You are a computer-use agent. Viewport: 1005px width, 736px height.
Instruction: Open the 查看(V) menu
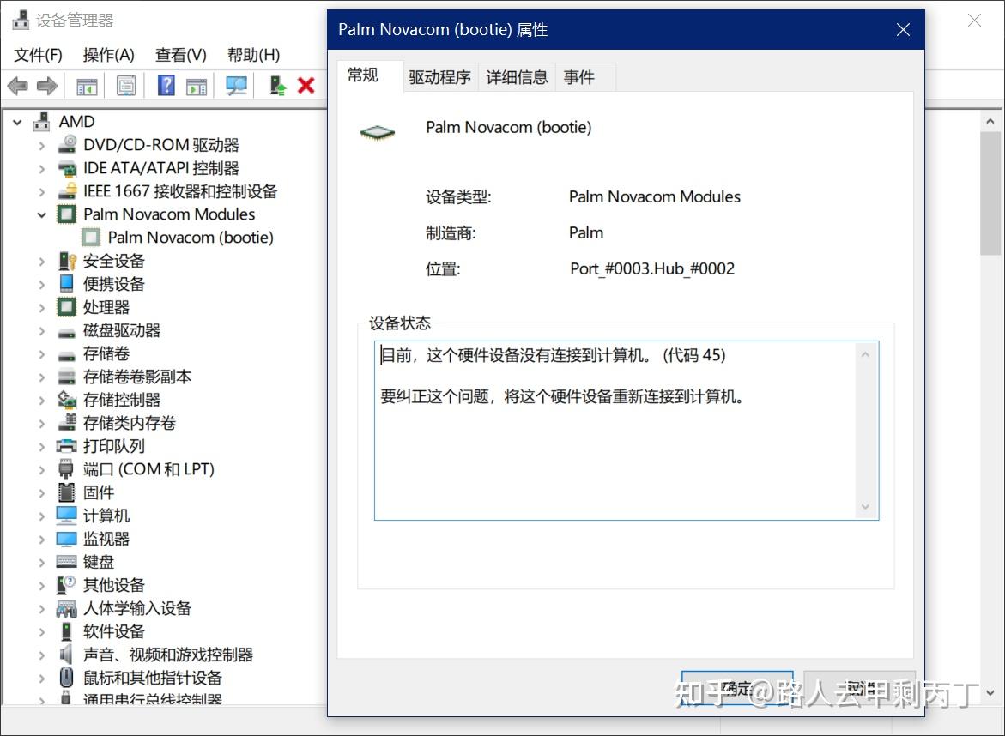179,54
